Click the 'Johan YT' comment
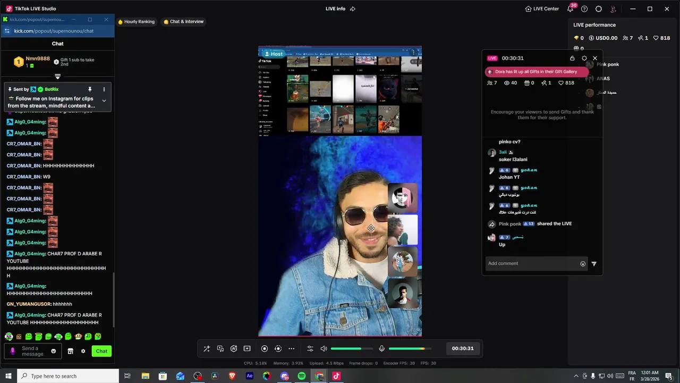 tap(509, 177)
